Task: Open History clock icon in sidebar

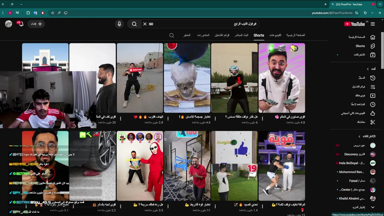Action: tap(373, 78)
